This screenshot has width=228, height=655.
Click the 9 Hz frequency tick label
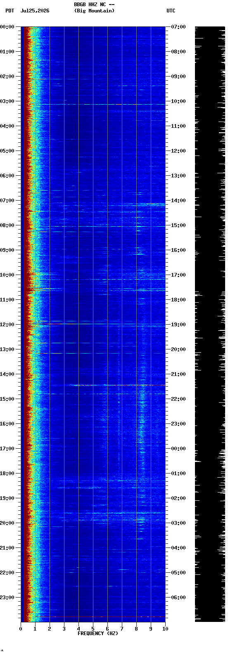click(x=151, y=629)
